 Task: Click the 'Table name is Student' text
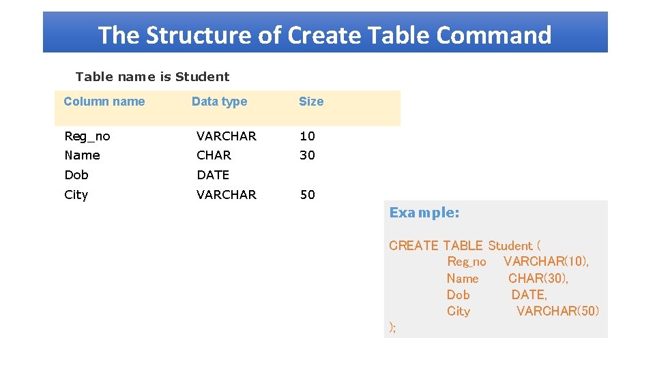click(x=152, y=77)
